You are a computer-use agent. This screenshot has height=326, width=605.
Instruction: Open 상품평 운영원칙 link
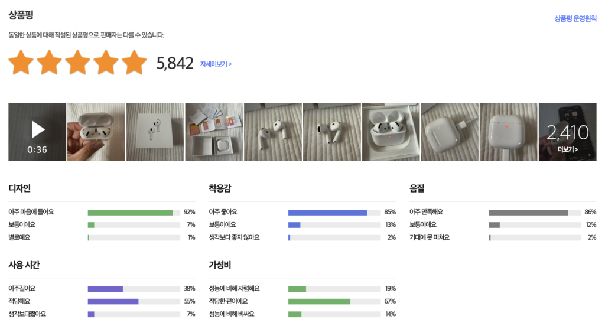[x=575, y=18]
